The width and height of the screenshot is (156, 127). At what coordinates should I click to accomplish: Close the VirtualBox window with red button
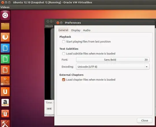[3, 2]
